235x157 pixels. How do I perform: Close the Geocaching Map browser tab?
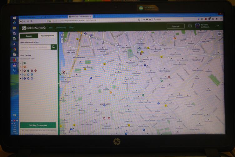coord(91,16)
